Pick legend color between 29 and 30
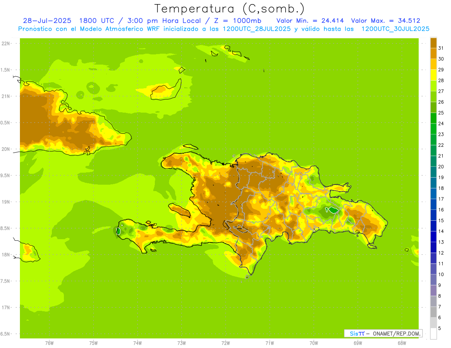Screen dimensions: 451x348 click(x=433, y=64)
